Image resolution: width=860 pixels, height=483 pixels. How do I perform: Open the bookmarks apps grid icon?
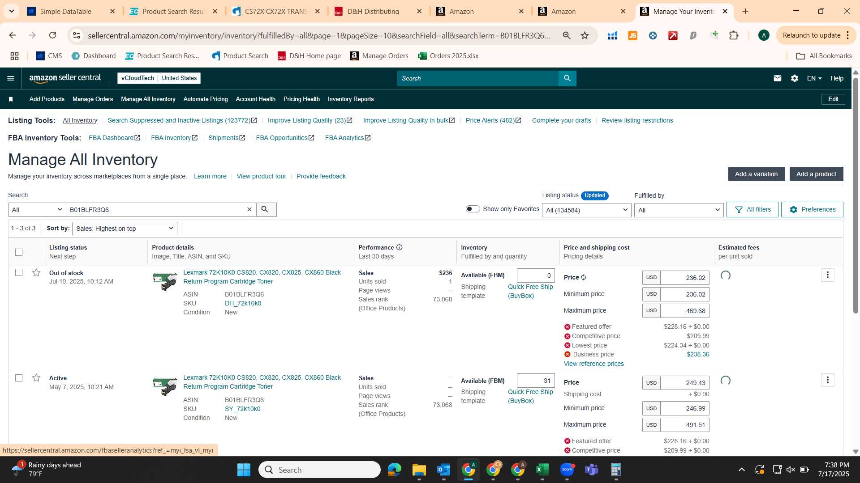pos(14,56)
